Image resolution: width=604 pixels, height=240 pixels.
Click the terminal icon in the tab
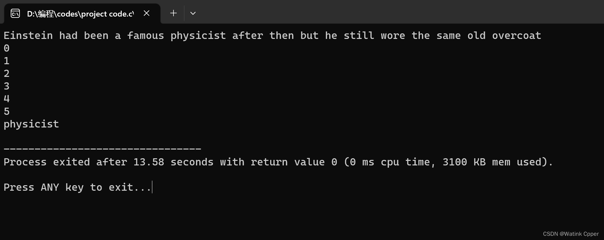15,14
